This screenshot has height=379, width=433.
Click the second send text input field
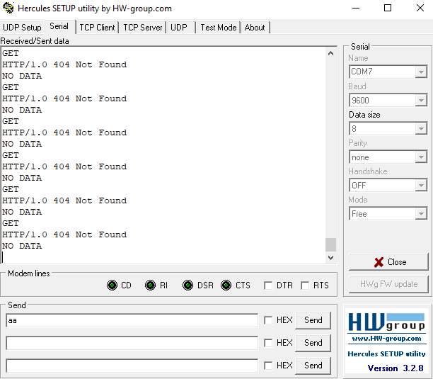click(132, 343)
